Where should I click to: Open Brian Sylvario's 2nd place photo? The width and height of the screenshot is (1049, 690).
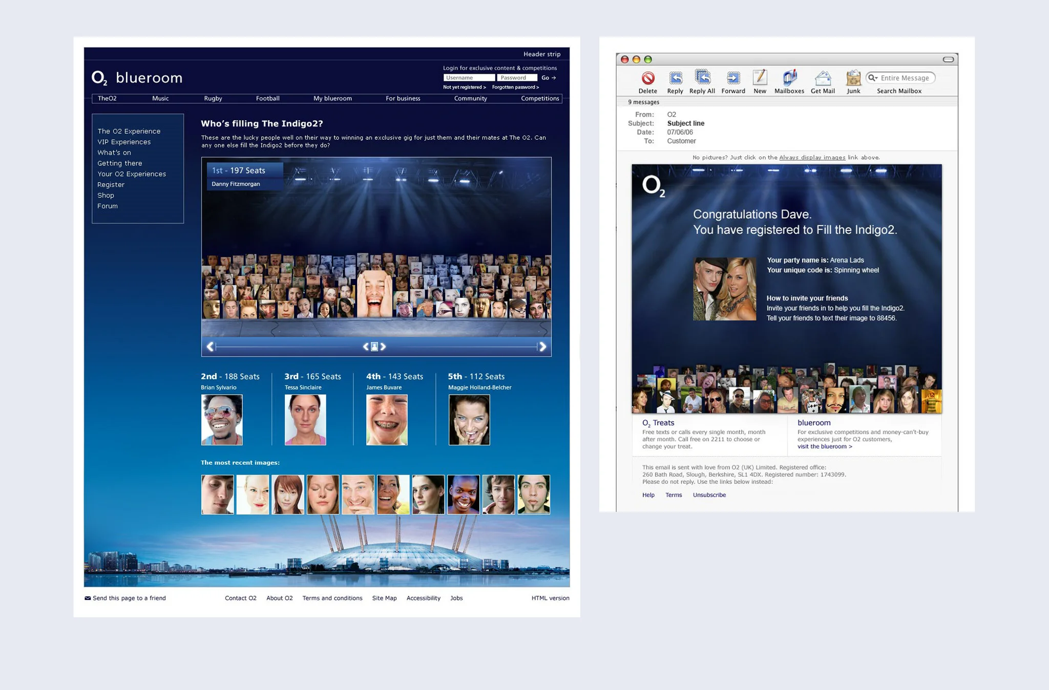222,419
